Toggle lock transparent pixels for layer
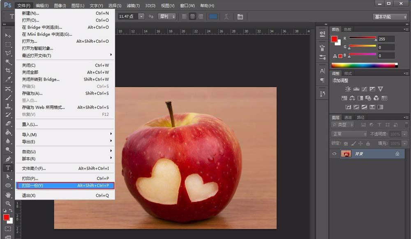 pos(345,144)
